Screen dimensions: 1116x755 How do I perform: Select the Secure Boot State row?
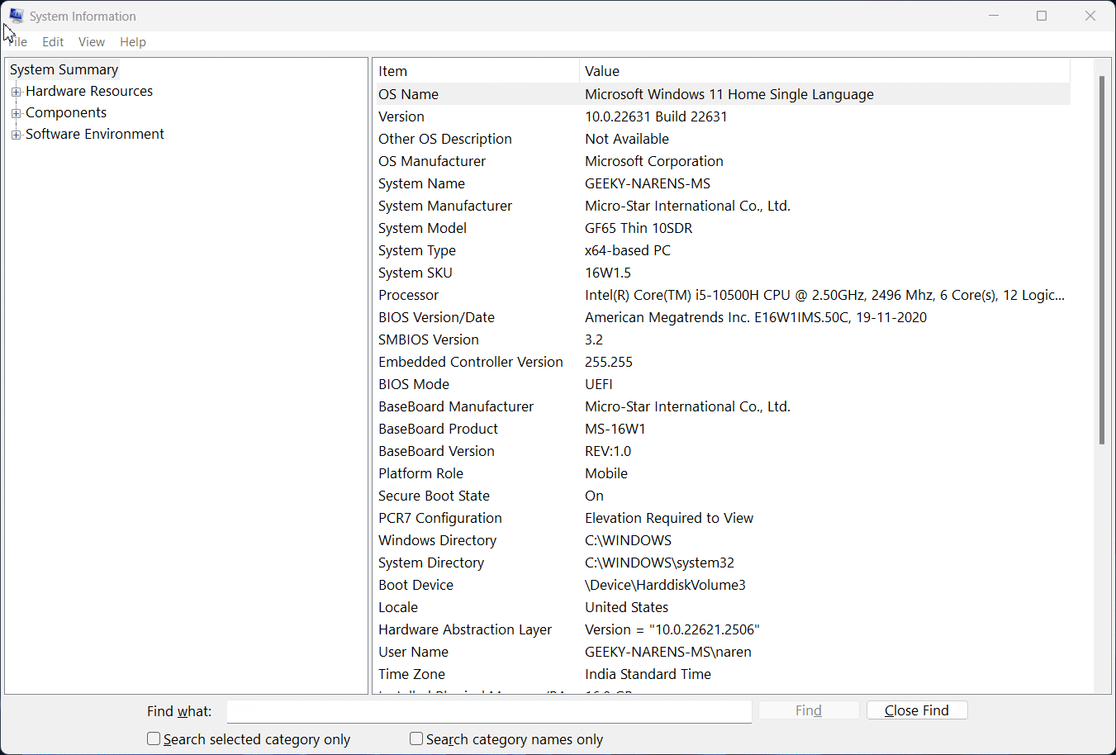coord(723,496)
